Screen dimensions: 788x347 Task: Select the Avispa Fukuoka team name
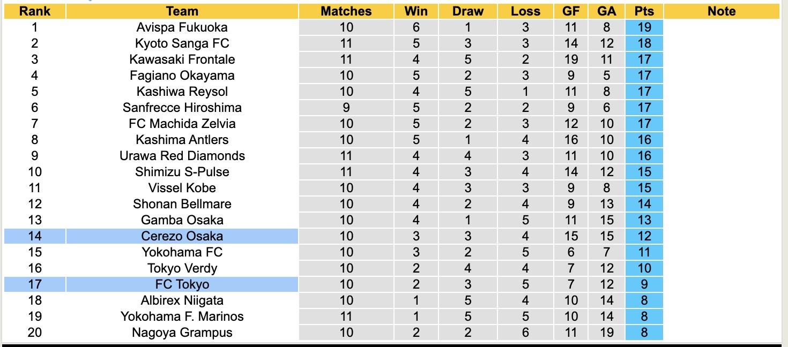pos(182,27)
